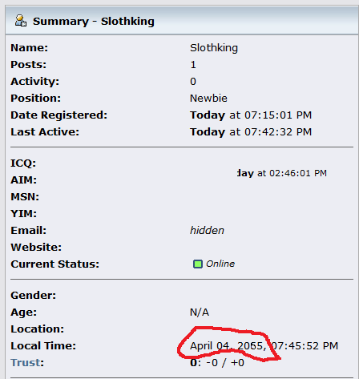Click the Summary - Slothking header title
The width and height of the screenshot is (359, 379).
[94, 22]
